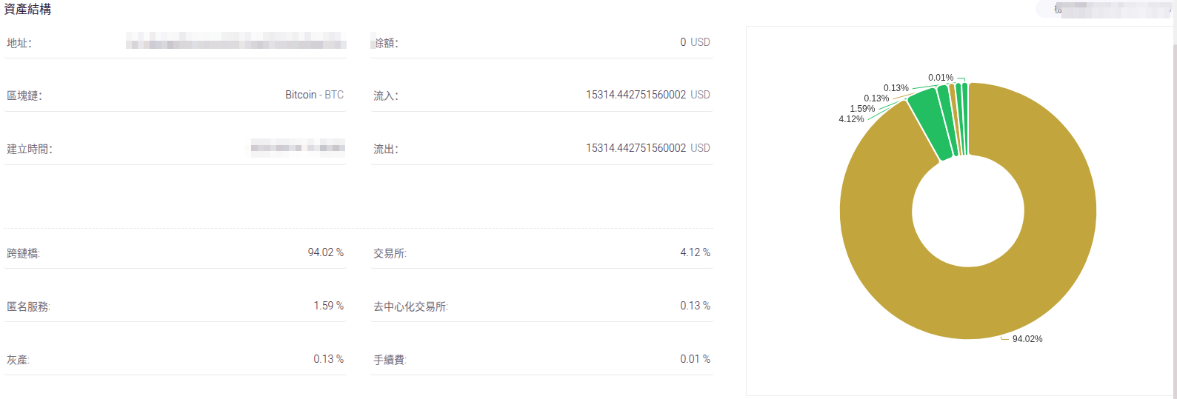Click the 1.59% chart callout label
This screenshot has width=1177, height=399.
(x=862, y=109)
